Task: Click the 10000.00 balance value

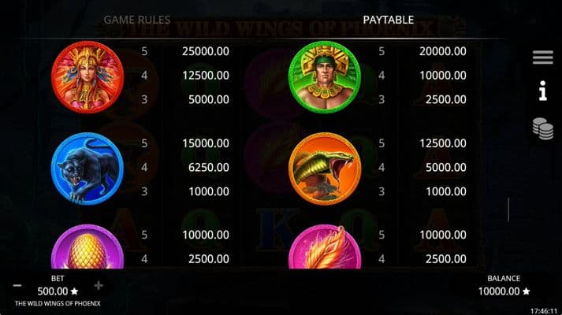Action: click(499, 291)
